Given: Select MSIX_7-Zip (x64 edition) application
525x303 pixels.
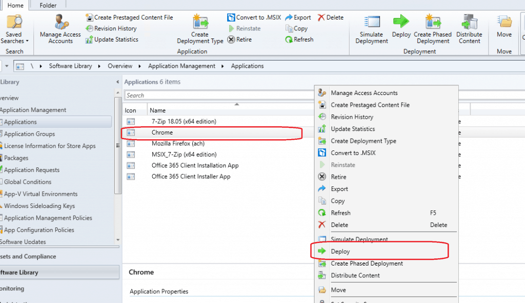Looking at the screenshot, I should pyautogui.click(x=184, y=155).
